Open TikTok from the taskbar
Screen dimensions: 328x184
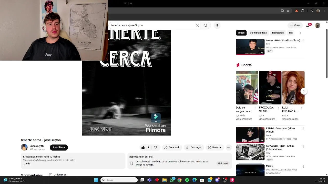(232, 180)
